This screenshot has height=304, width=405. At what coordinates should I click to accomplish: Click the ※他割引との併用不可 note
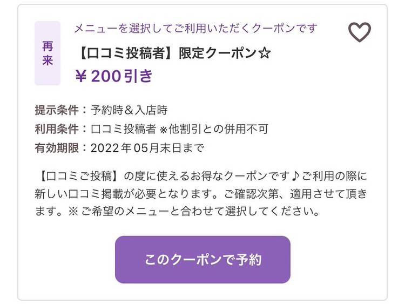(214, 129)
